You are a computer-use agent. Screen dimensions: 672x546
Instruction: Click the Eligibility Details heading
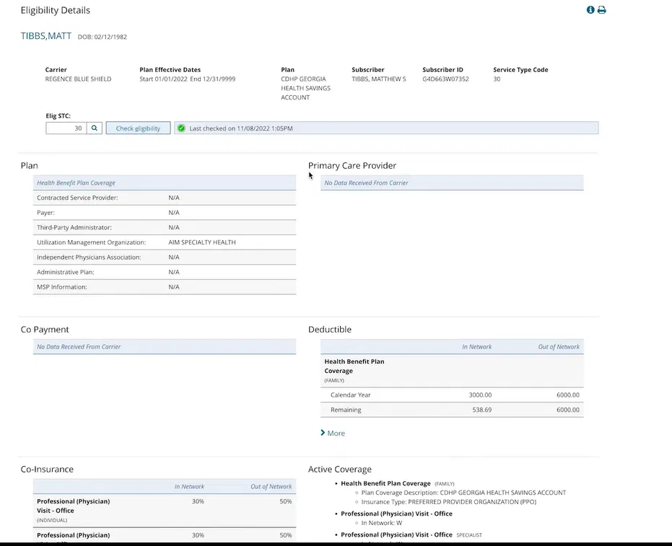pyautogui.click(x=56, y=10)
